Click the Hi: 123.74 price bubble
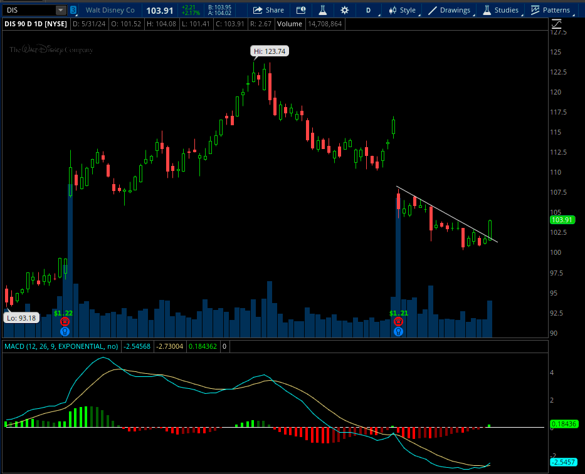 click(270, 51)
